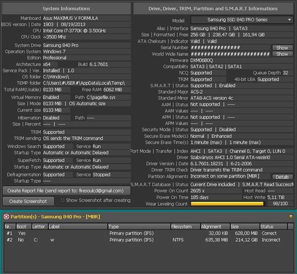Click the Build 6.1.7601 value

click(x=98, y=64)
